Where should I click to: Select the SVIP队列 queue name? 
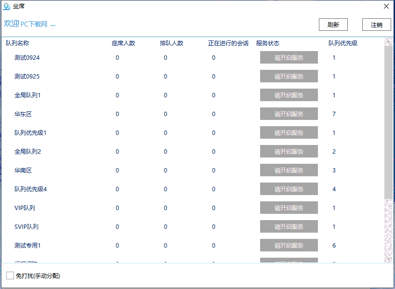[26, 226]
